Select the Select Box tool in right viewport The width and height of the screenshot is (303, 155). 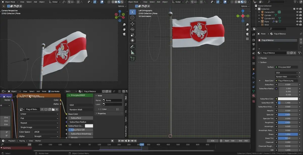tap(133, 12)
